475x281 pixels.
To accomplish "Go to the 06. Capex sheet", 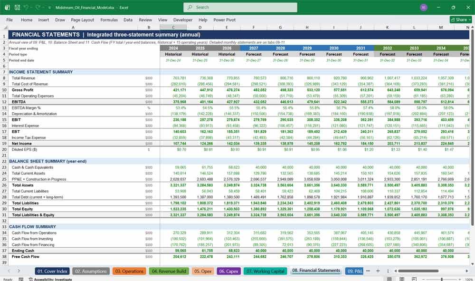I will pos(229,271).
